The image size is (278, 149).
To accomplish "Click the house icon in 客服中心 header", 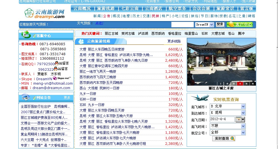I will (x=26, y=34).
